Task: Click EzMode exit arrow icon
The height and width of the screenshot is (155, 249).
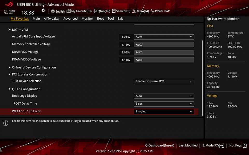Action: pos(222,145)
